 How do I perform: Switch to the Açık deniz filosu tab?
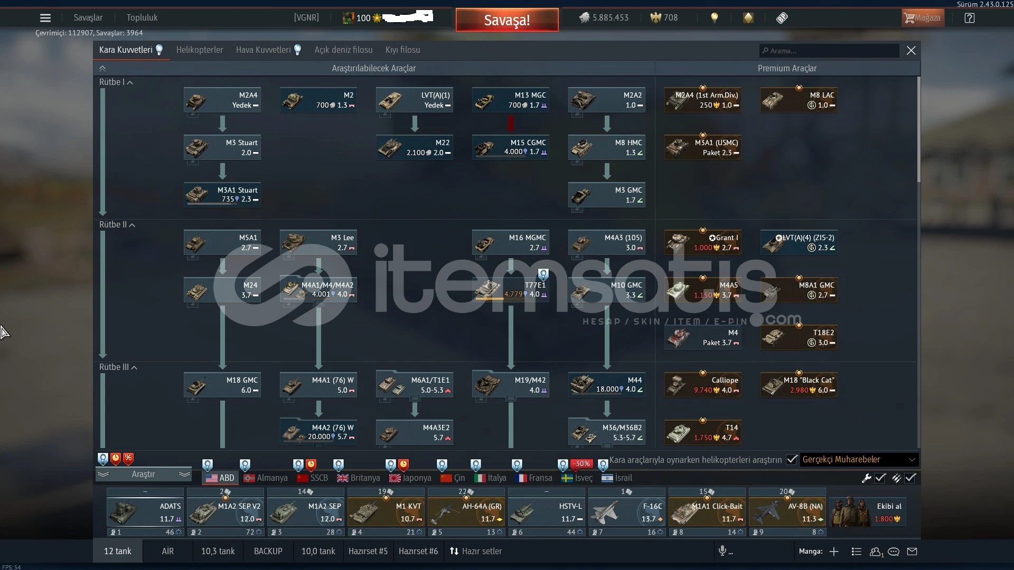coord(343,50)
